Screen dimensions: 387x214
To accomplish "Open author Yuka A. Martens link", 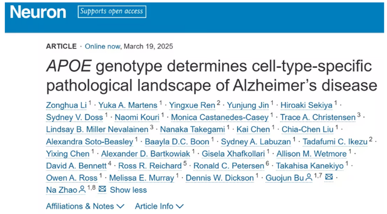I will pyautogui.click(x=128, y=105).
